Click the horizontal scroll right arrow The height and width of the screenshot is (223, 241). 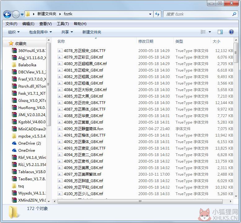pyautogui.click(x=230, y=201)
